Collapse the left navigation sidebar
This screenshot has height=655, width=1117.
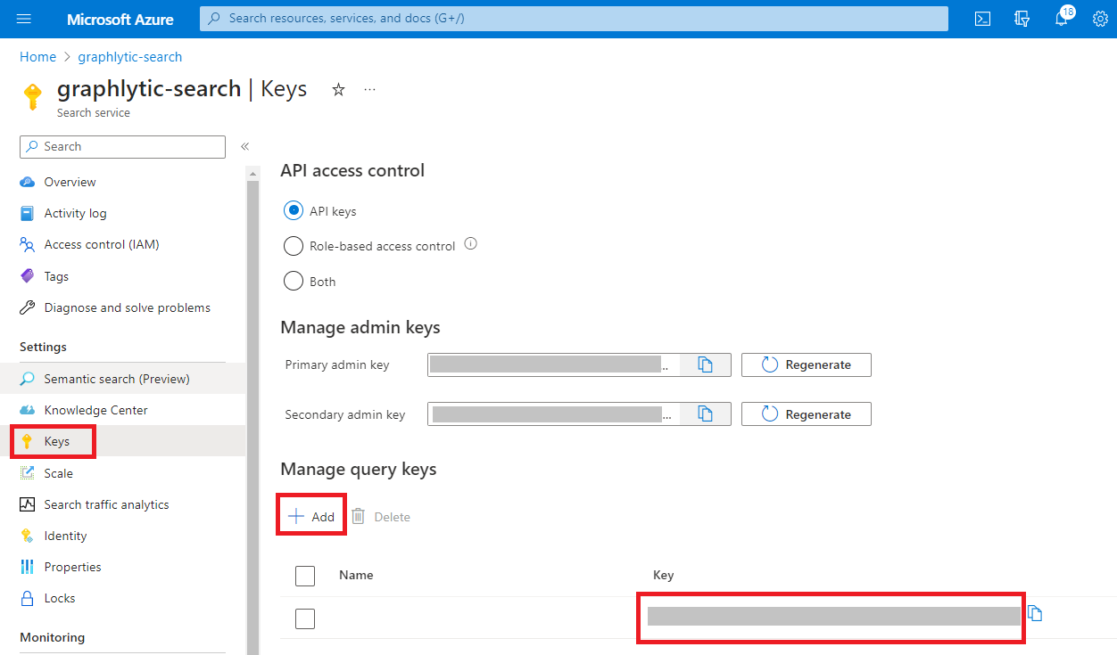(244, 146)
